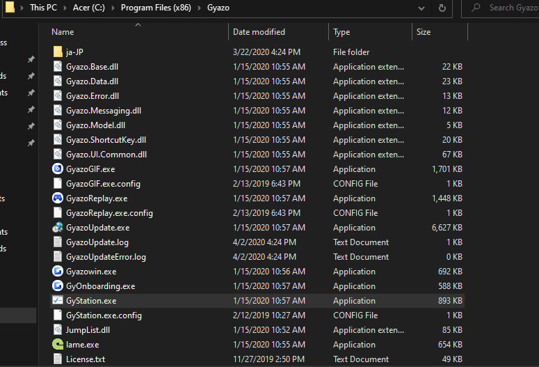
Task: Select the file name JumpList.dll
Action: [88, 330]
